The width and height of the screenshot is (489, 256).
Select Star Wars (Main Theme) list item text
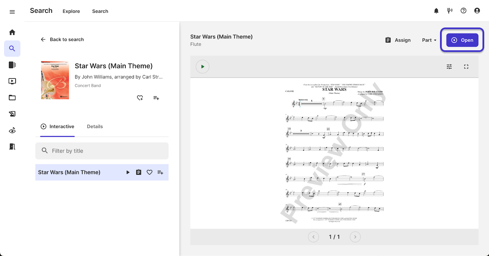(69, 172)
